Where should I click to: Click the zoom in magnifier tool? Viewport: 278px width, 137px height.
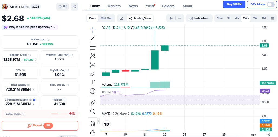coord(92,111)
